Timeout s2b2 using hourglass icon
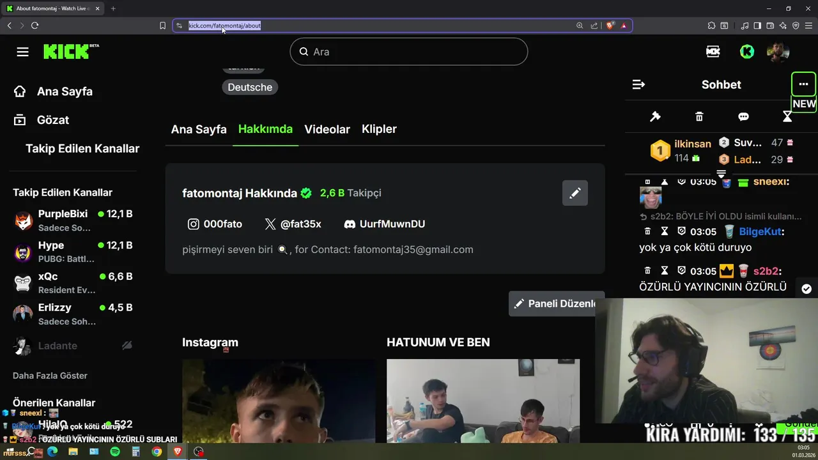The width and height of the screenshot is (818, 460). 665,271
